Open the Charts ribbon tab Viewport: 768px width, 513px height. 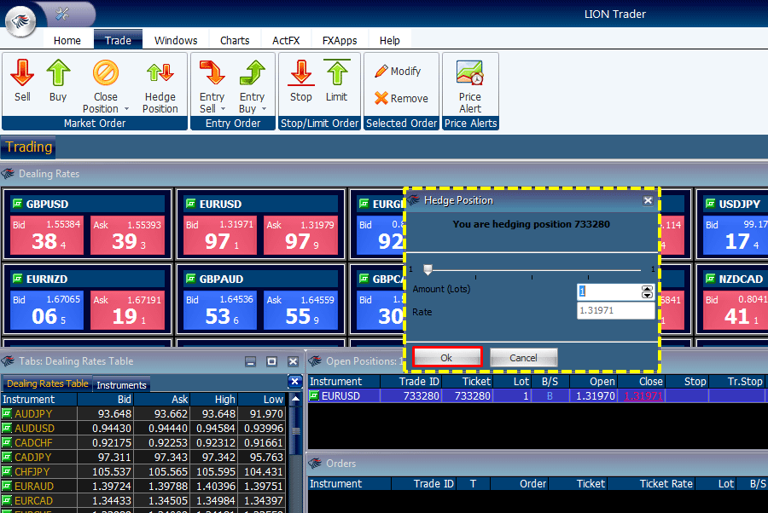click(235, 40)
